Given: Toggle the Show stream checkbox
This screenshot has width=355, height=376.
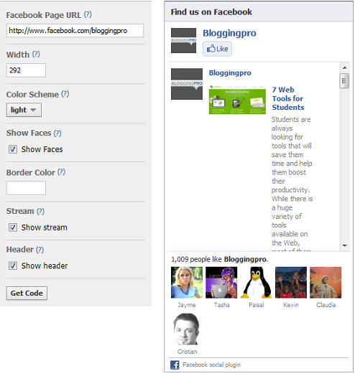Looking at the screenshot, I should [x=13, y=227].
